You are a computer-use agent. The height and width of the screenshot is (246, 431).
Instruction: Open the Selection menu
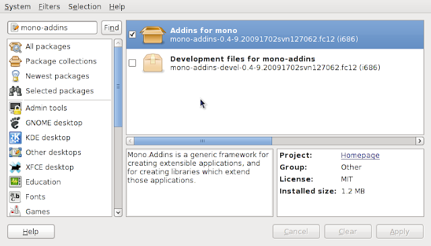(85, 7)
